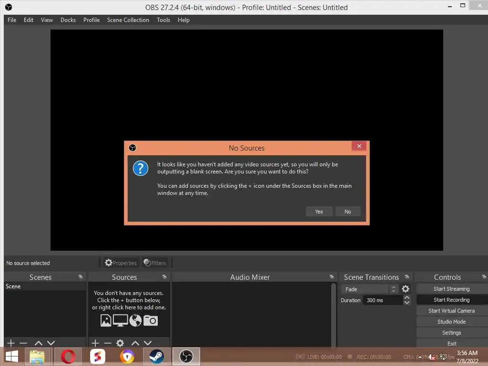This screenshot has height=366, width=488.
Task: Open the orange shield app from taskbar
Action: pos(127,356)
